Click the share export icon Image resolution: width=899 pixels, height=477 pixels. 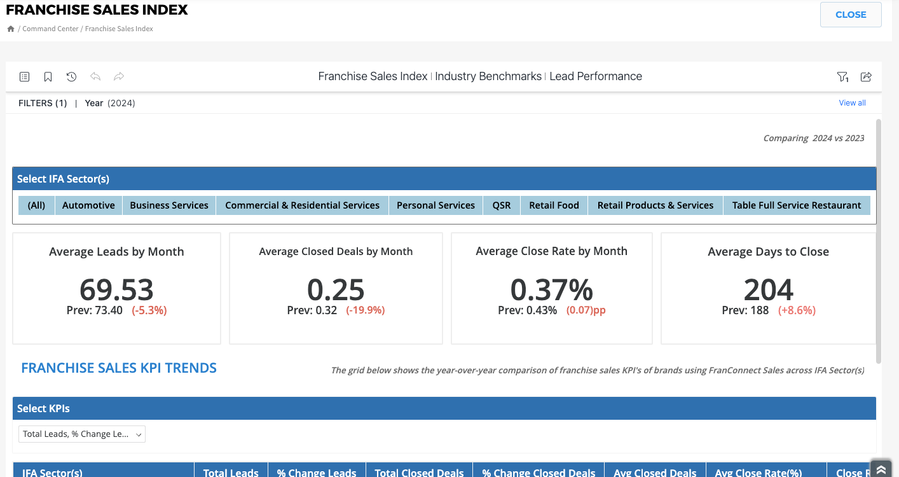[x=866, y=77]
